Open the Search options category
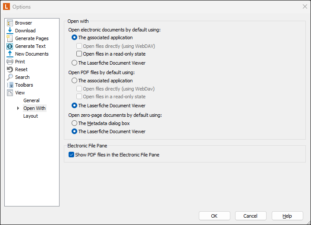This screenshot has width=311, height=225. click(22, 77)
